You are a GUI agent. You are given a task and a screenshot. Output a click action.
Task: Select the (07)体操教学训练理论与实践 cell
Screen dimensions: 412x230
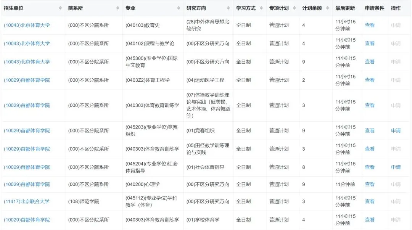(x=208, y=105)
